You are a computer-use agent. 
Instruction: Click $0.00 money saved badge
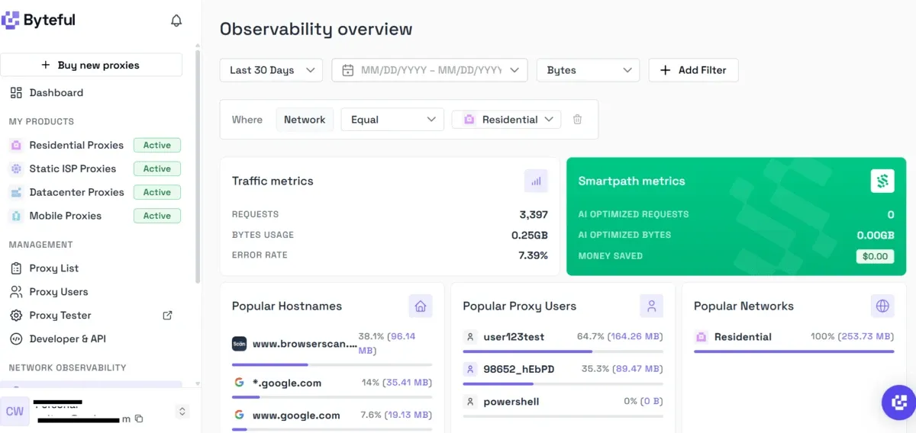click(x=875, y=256)
